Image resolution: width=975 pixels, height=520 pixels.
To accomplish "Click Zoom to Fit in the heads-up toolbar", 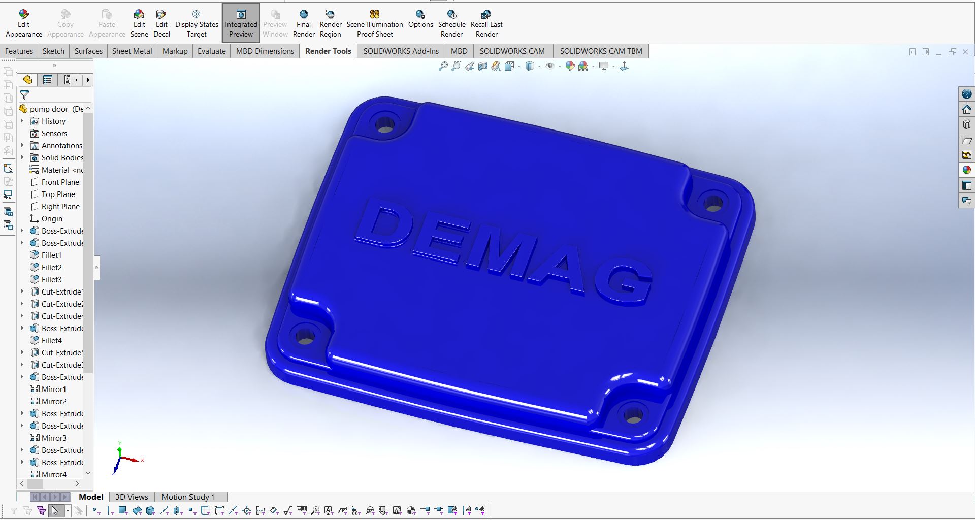I will click(443, 66).
